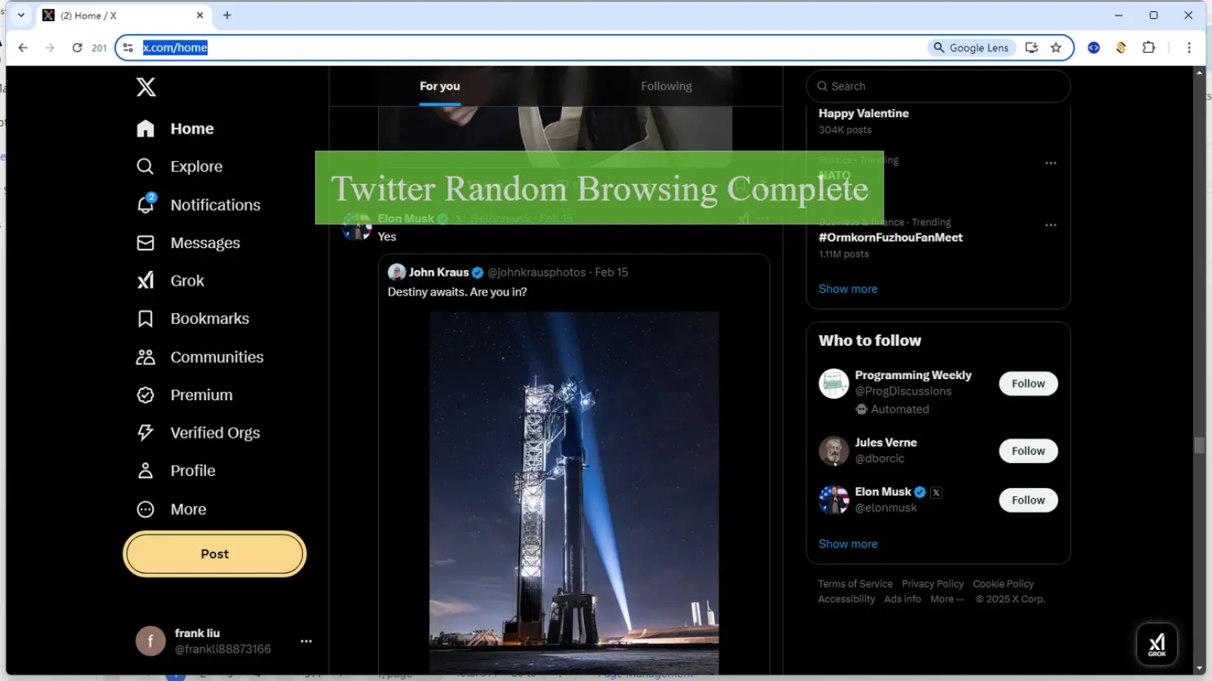Open the floating Grok button

tap(1157, 645)
